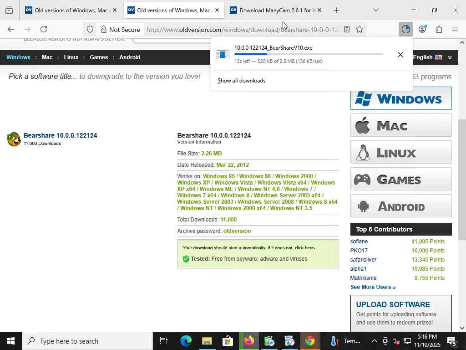Open contributor sofiane's profile
The height and width of the screenshot is (350, 466).
coord(359,242)
